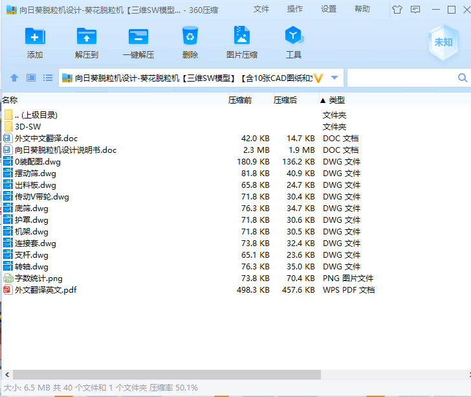This screenshot has width=471, height=397.
Task: Click the horizontal scrollbar thumb
Action: pyautogui.click(x=167, y=375)
